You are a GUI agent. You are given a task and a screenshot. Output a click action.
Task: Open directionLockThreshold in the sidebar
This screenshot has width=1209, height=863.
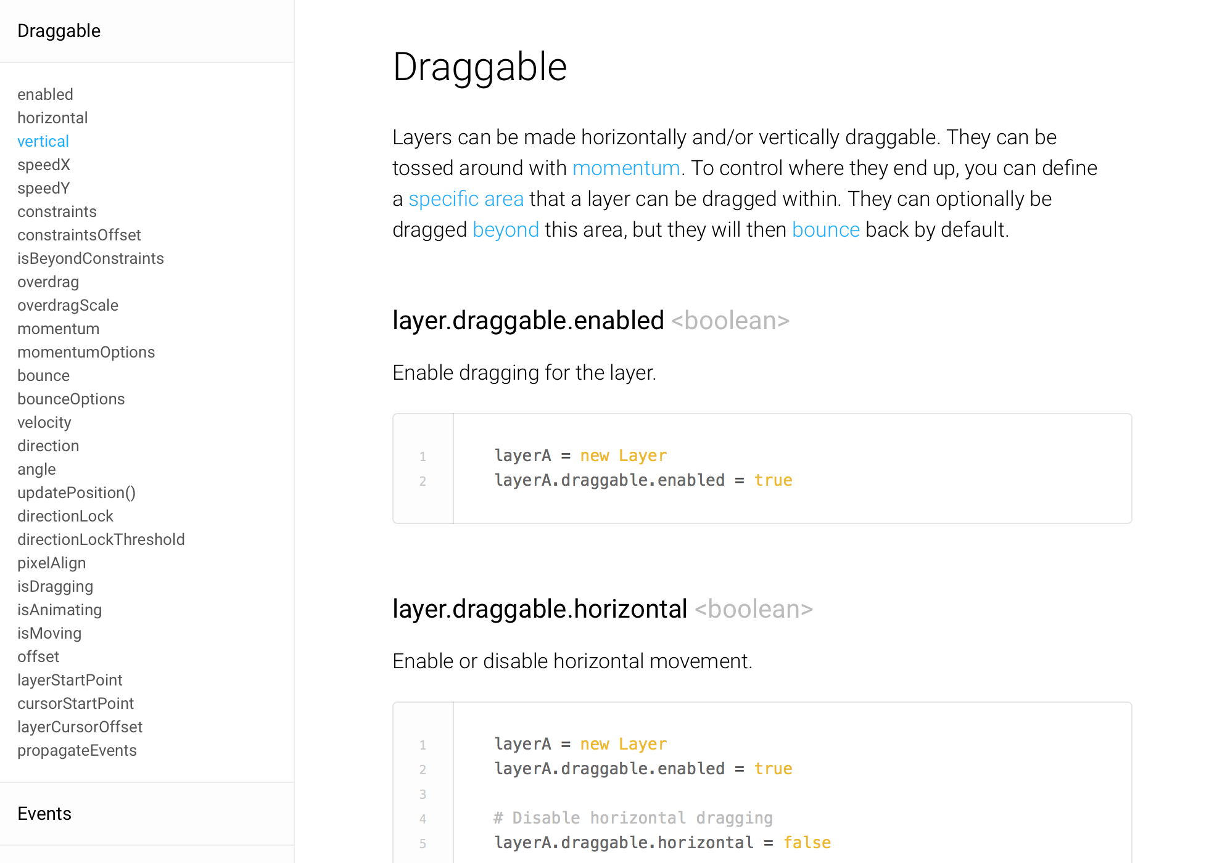(x=101, y=539)
